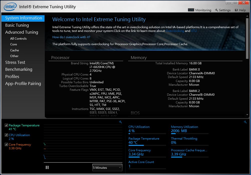Open Basic Tuning section
251x175 pixels.
17,25
